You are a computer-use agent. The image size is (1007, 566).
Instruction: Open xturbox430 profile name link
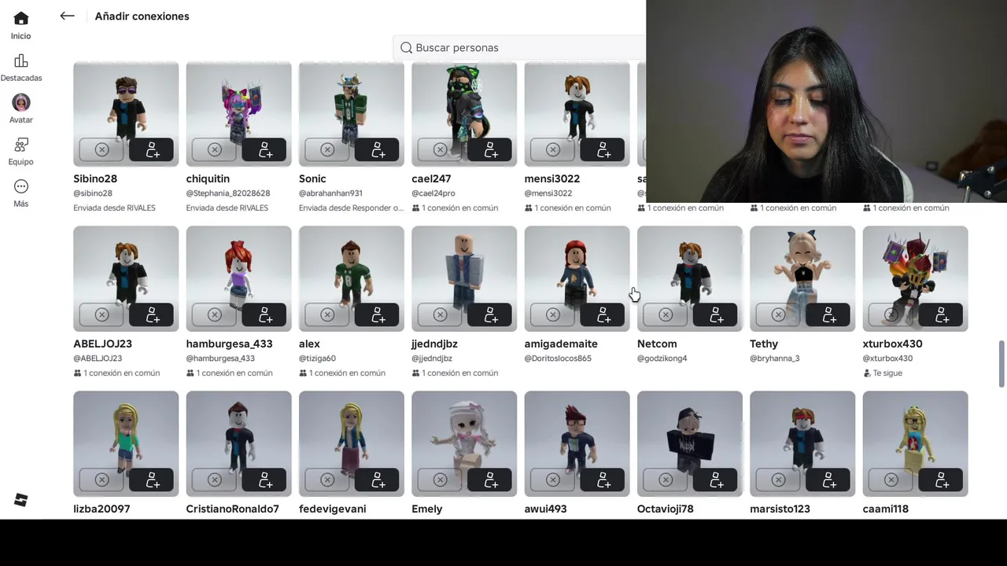point(892,344)
